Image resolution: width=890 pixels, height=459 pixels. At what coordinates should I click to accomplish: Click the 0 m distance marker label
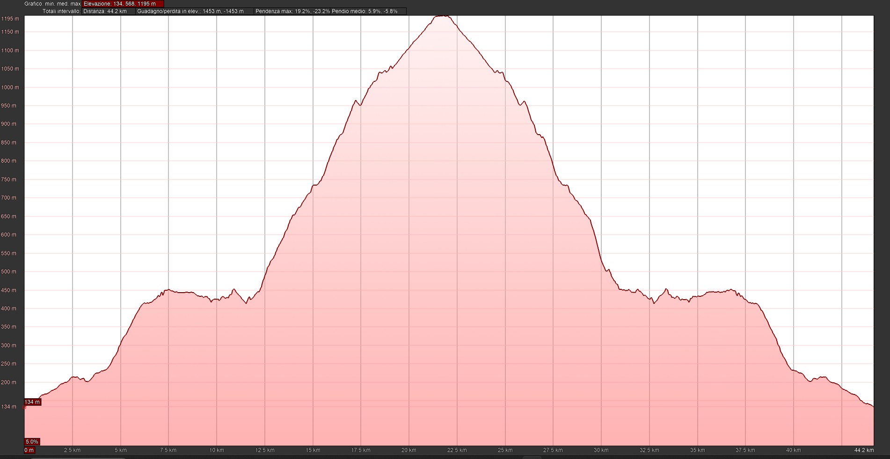(x=29, y=450)
